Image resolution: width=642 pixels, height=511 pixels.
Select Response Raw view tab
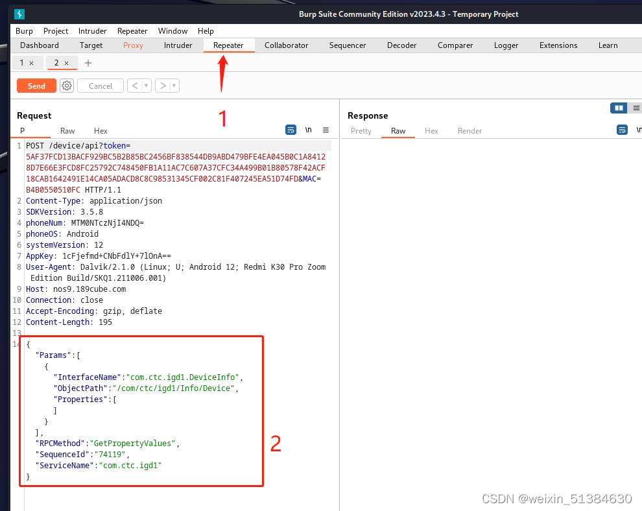398,130
